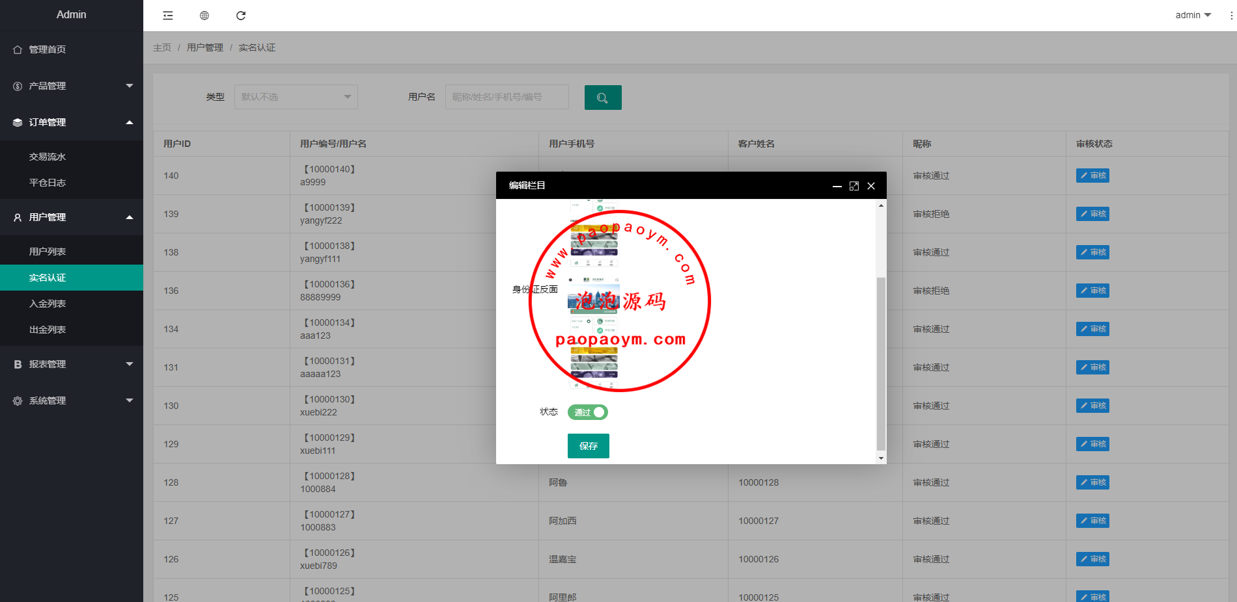Minimize the 编辑栏目 dialog
Screen dimensions: 1237x602
tap(837, 186)
